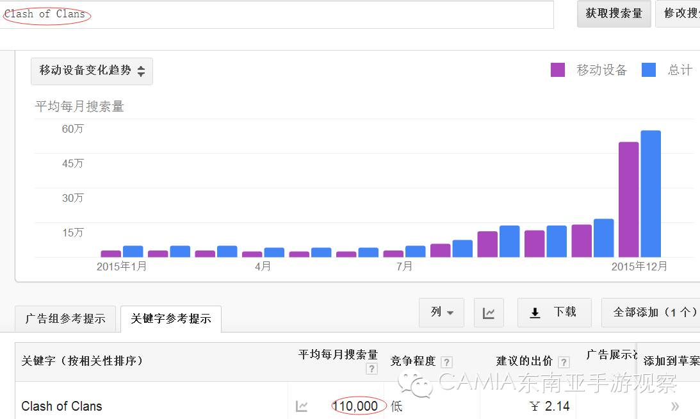Click the 建议的出价 column header
The width and height of the screenshot is (700, 419).
coord(525,361)
